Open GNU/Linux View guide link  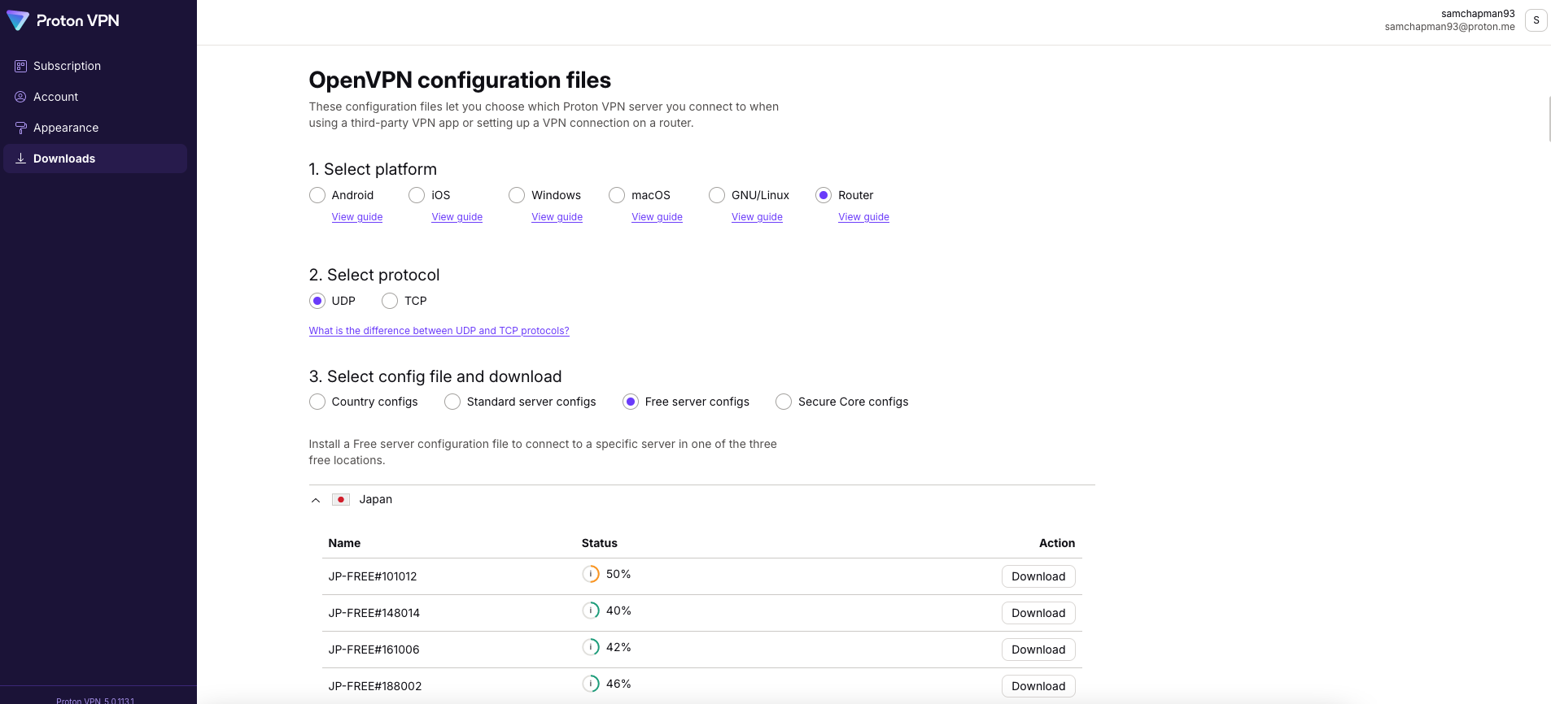(x=757, y=217)
